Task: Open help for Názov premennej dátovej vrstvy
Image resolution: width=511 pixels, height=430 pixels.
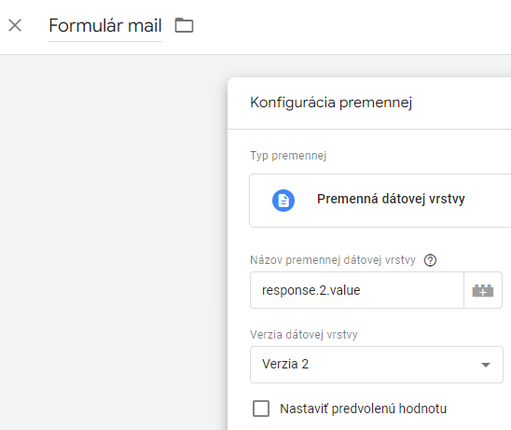Action: (x=430, y=260)
